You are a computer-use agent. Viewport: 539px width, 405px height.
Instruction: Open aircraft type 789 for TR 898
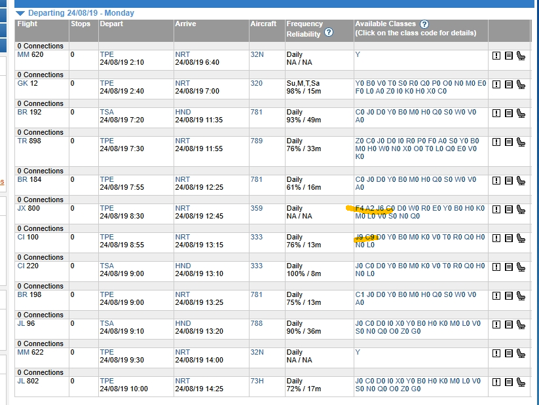(x=257, y=141)
